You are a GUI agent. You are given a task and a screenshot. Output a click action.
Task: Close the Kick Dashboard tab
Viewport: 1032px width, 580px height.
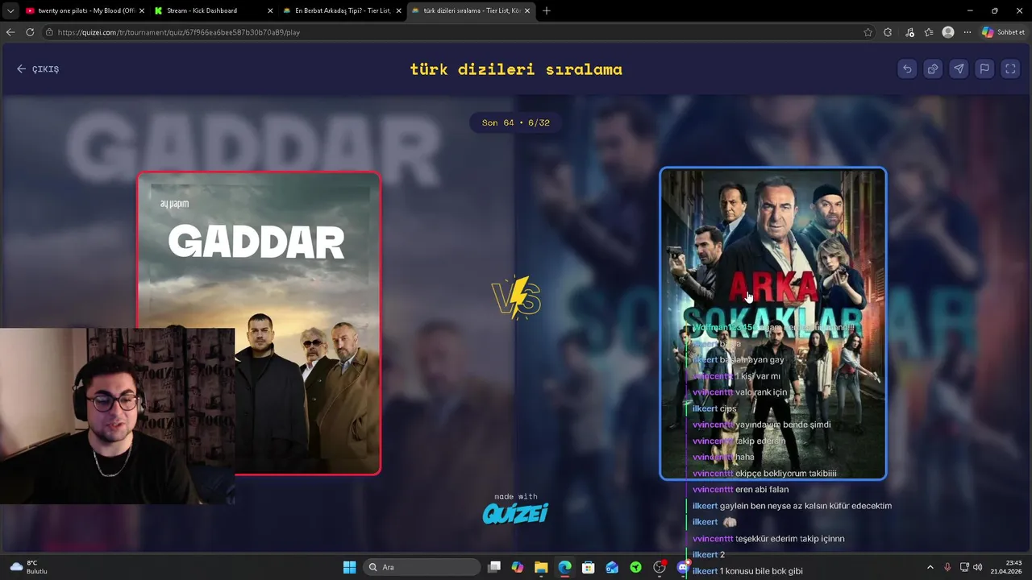pos(270,10)
